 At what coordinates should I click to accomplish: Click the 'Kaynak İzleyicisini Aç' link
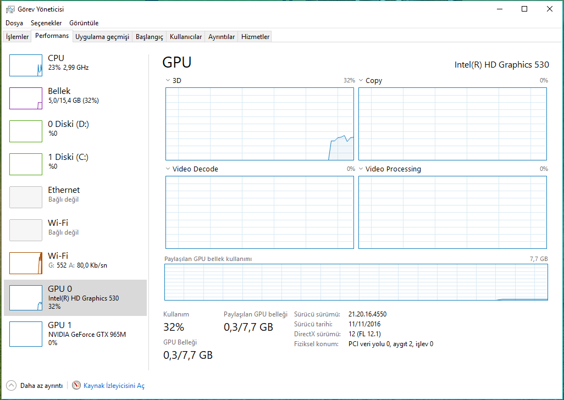(x=114, y=386)
